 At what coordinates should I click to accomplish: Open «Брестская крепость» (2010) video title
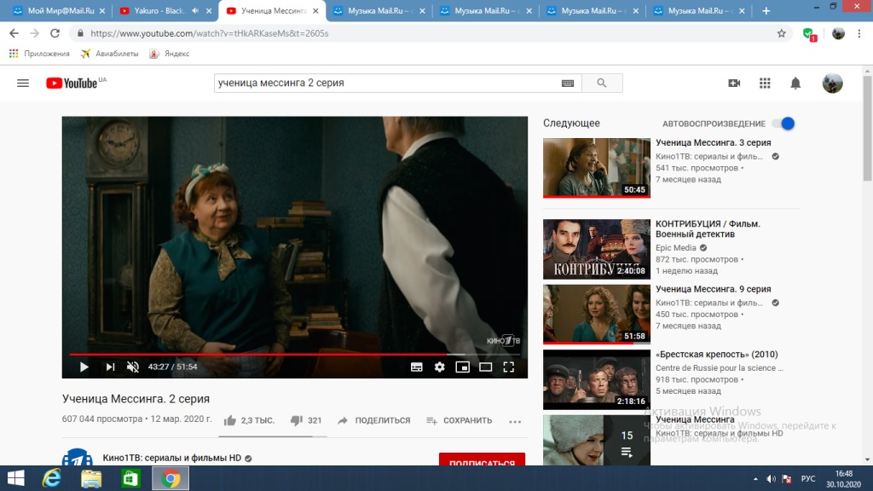pos(716,354)
